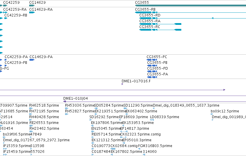Select the CG42259 gene label
Viewport: 246px width, 156px height.
tap(11, 3)
